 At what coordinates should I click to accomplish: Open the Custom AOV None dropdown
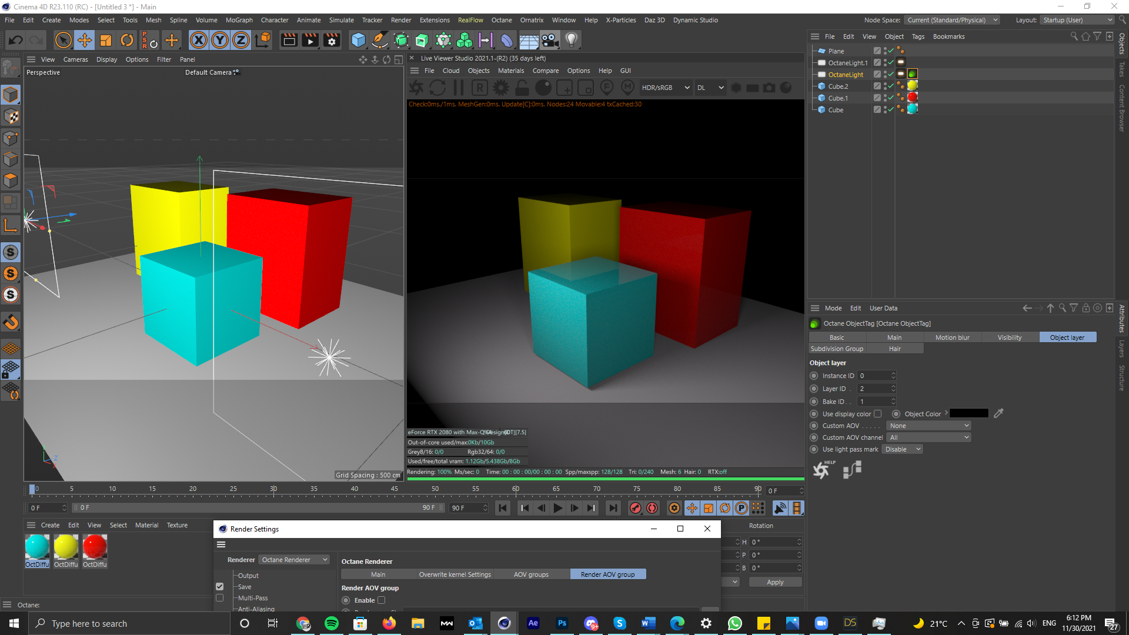928,426
